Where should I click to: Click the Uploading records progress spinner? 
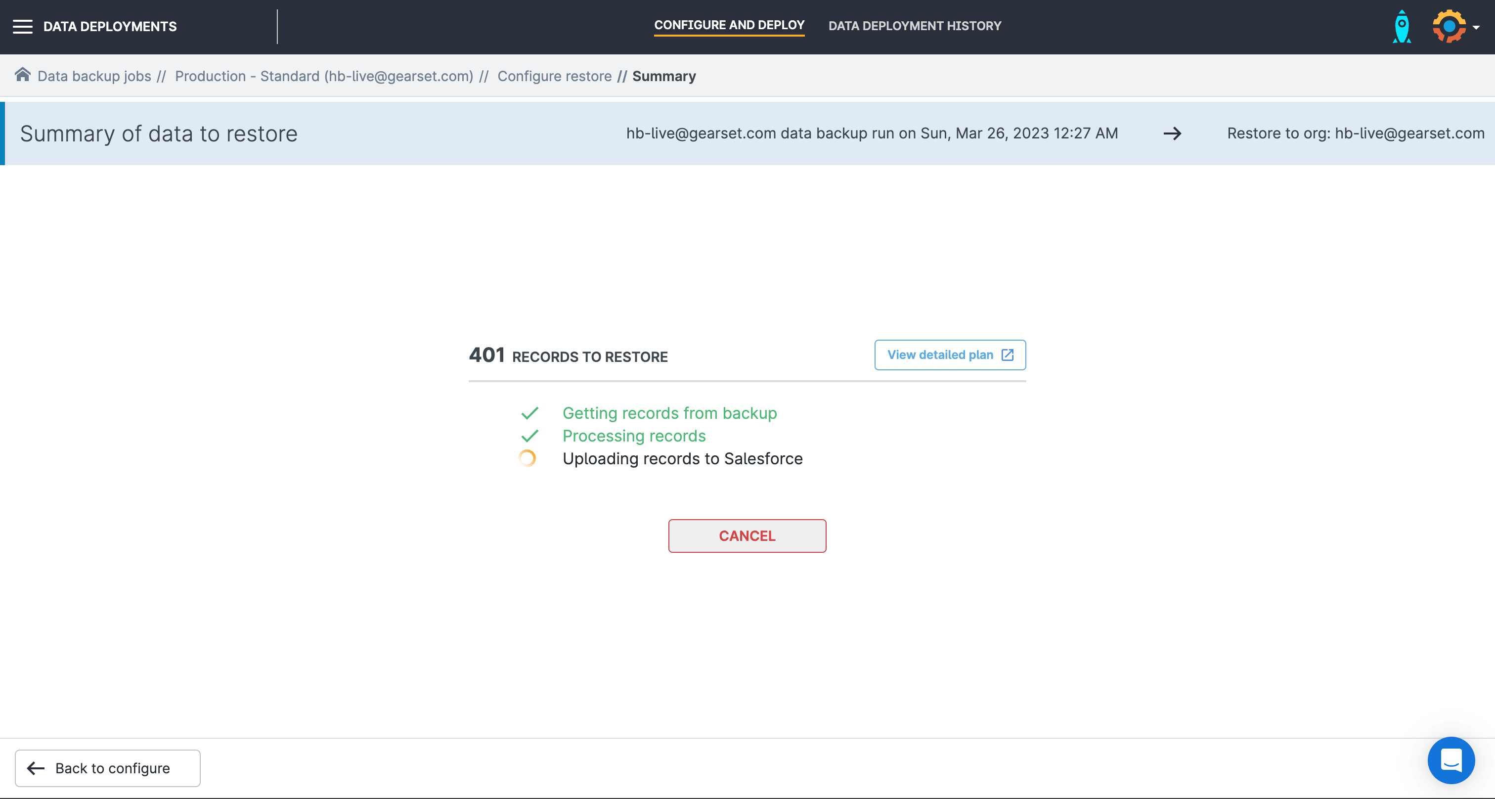pos(527,458)
